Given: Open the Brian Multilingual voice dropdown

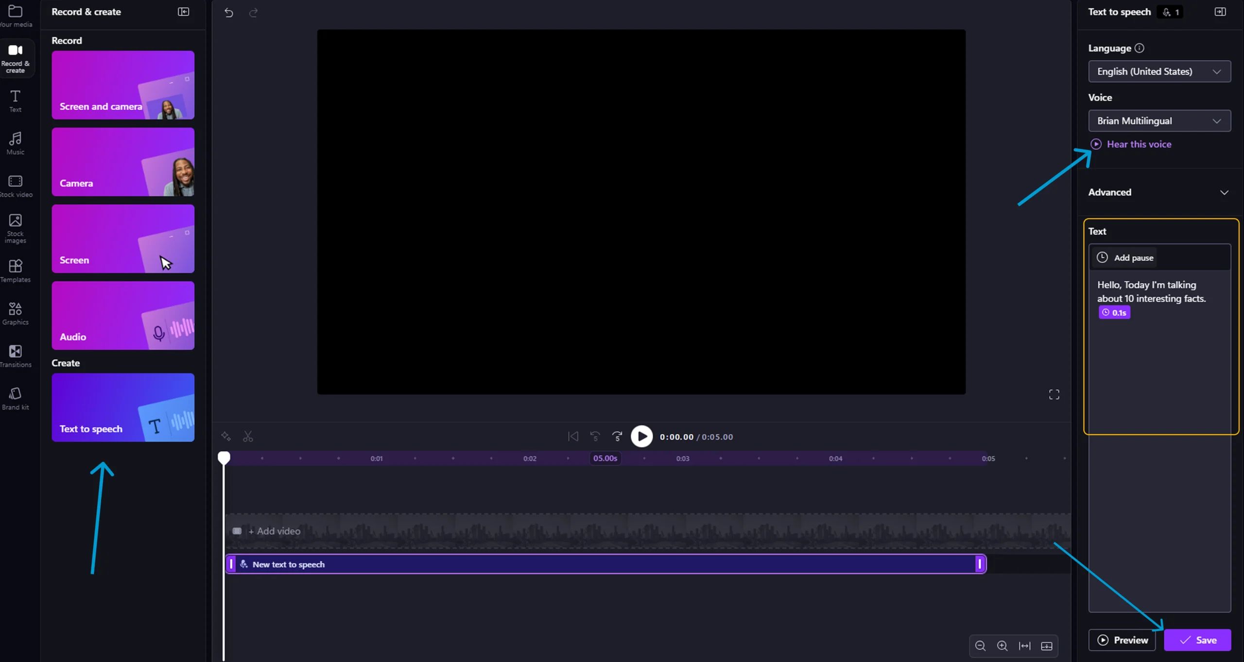Looking at the screenshot, I should (1159, 121).
